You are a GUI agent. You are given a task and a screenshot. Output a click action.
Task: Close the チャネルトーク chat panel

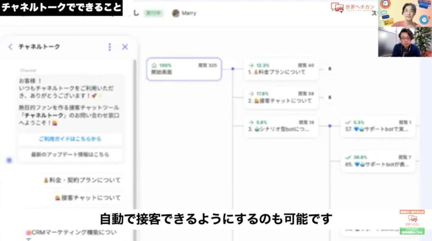[125, 47]
